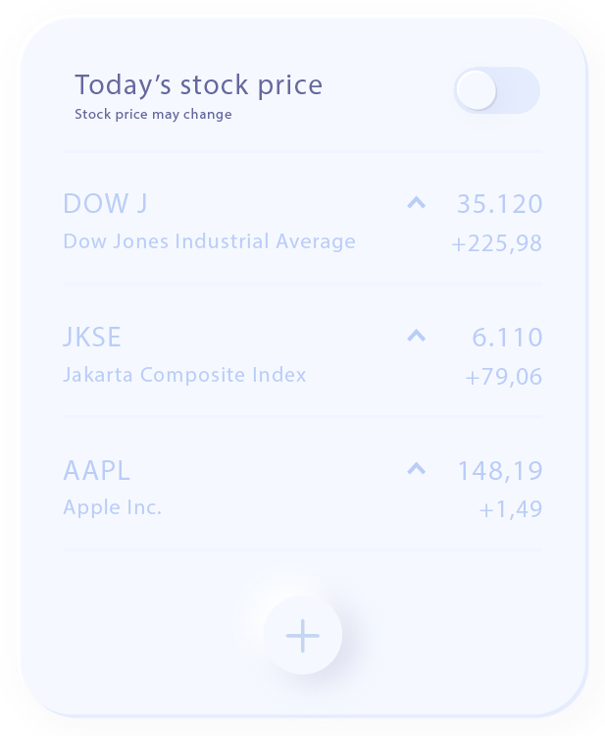Click the Apple Inc. company name
Image resolution: width=605 pixels, height=736 pixels.
112,508
